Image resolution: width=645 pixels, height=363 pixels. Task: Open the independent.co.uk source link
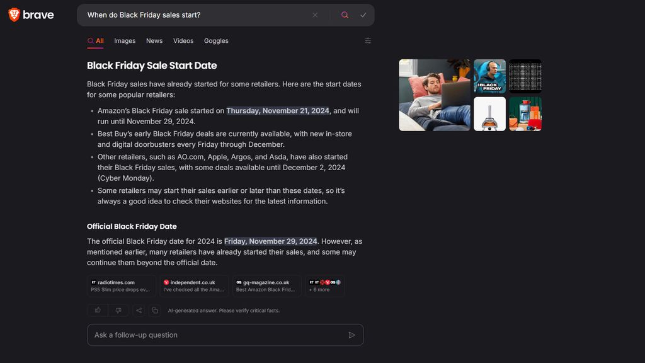click(194, 285)
